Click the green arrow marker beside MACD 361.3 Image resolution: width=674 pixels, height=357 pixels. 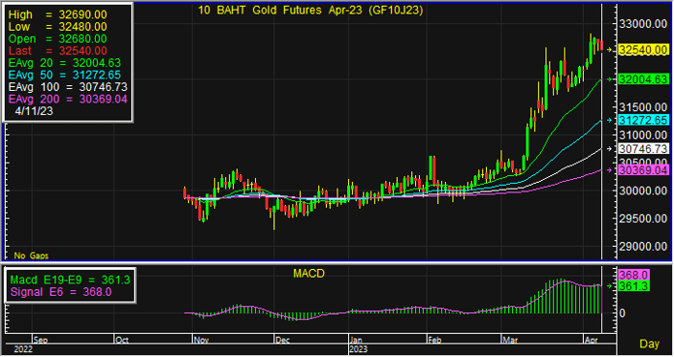coord(609,285)
